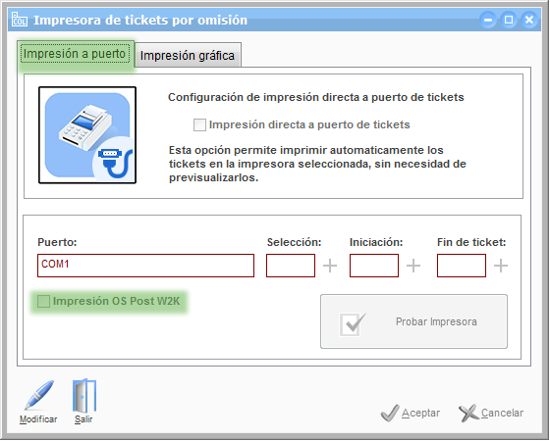550x441 pixels.
Task: Click the plus icon next to Iniciación field
Action: [413, 266]
